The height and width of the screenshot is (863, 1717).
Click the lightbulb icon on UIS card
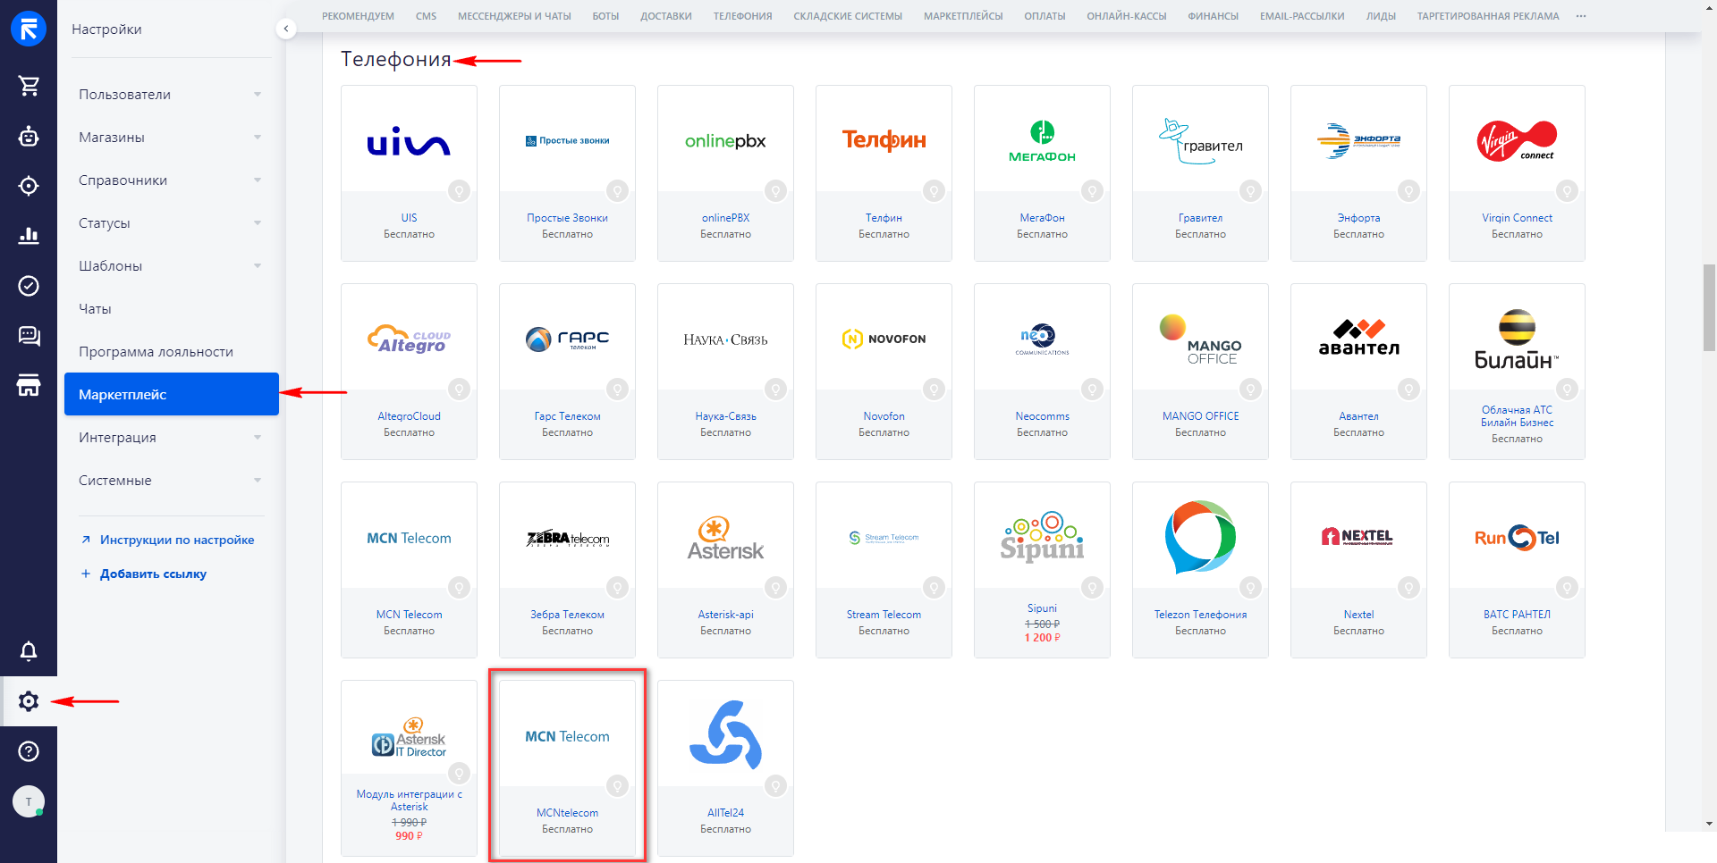(x=459, y=190)
